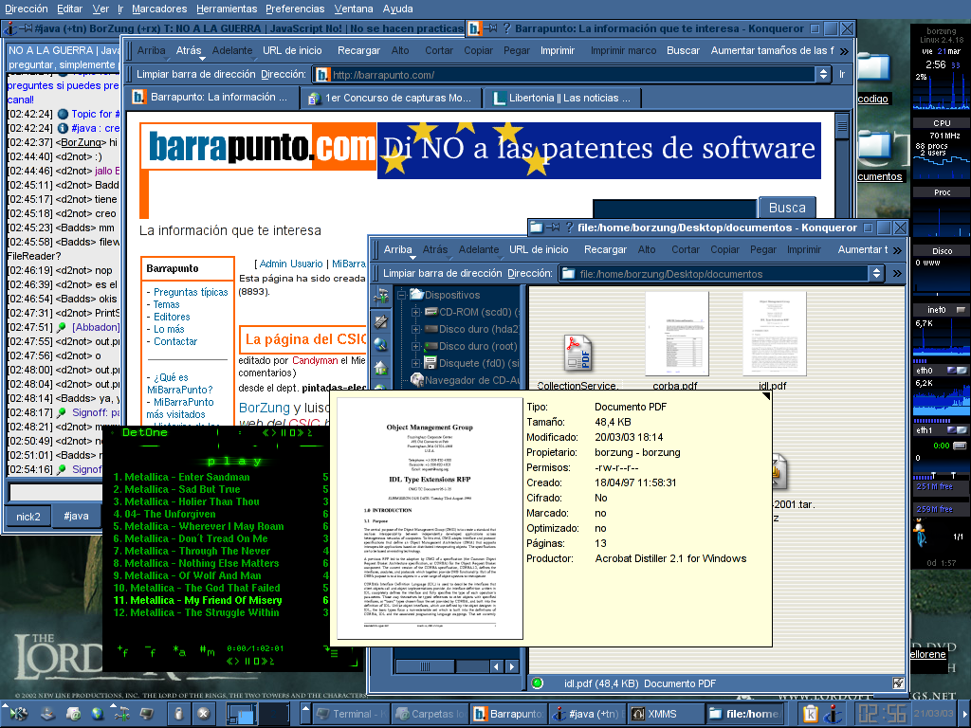Screen dimensions: 971x728
Task: Click the IRC message input field
Action: pos(56,492)
